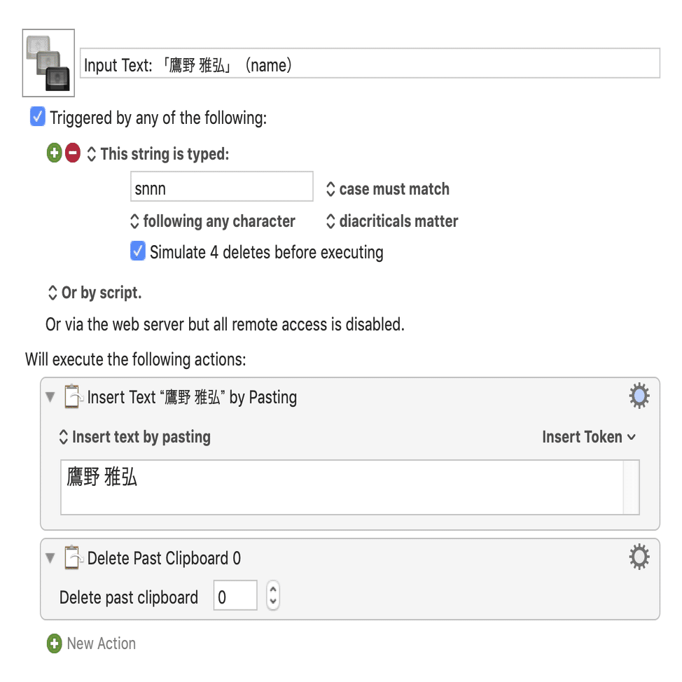Image resolution: width=682 pixels, height=682 pixels.
Task: Open the Insert Token menu
Action: (589, 437)
